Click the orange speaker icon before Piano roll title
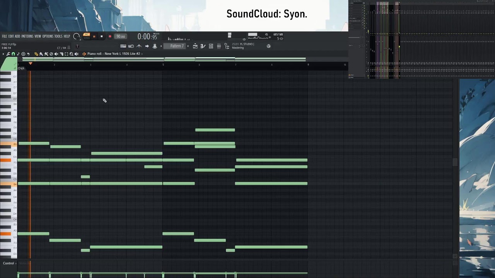The height and width of the screenshot is (278, 495). pos(84,54)
